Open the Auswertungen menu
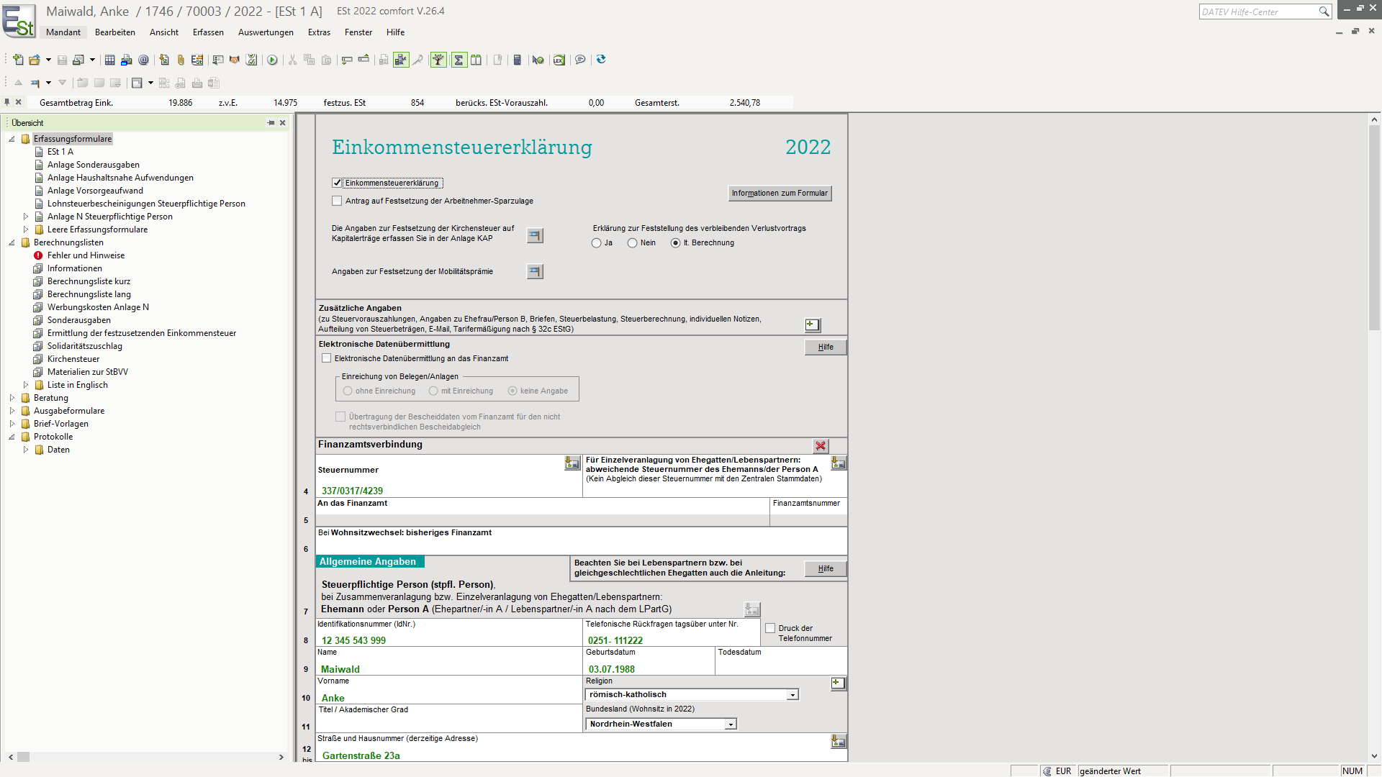This screenshot has width=1382, height=777. point(266,32)
